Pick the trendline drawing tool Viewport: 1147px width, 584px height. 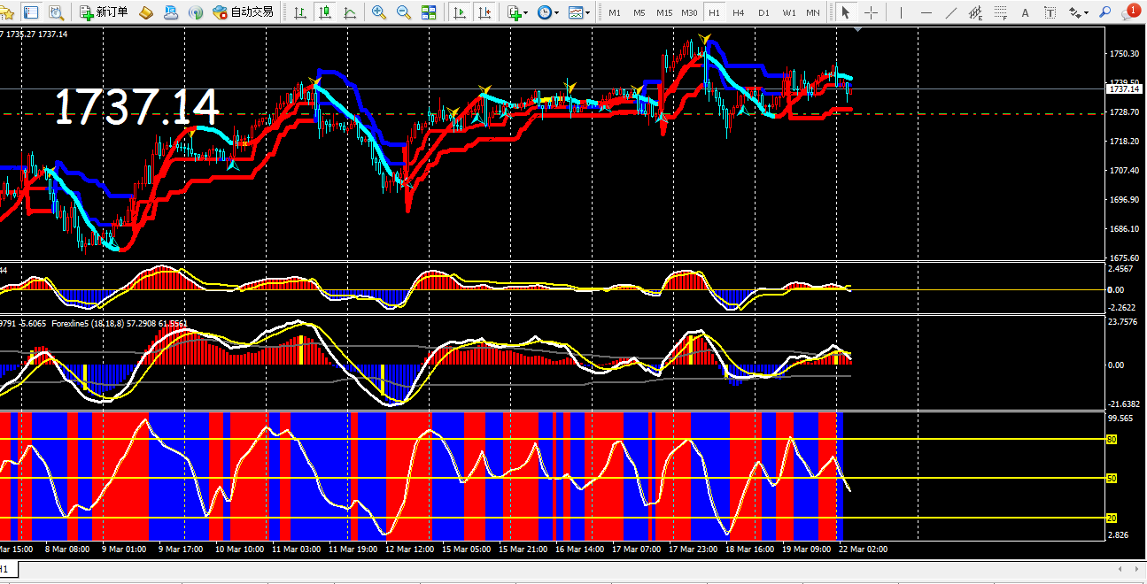coord(951,12)
